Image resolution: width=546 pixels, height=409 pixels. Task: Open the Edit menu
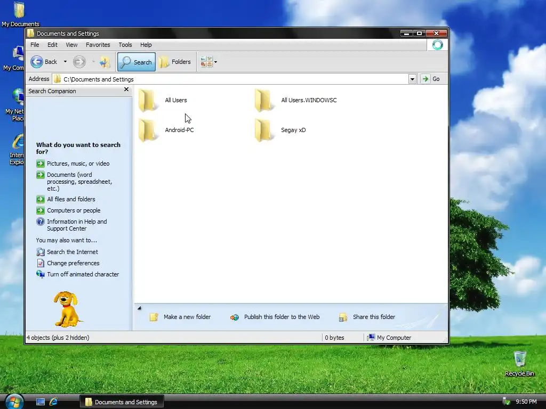[52, 45]
